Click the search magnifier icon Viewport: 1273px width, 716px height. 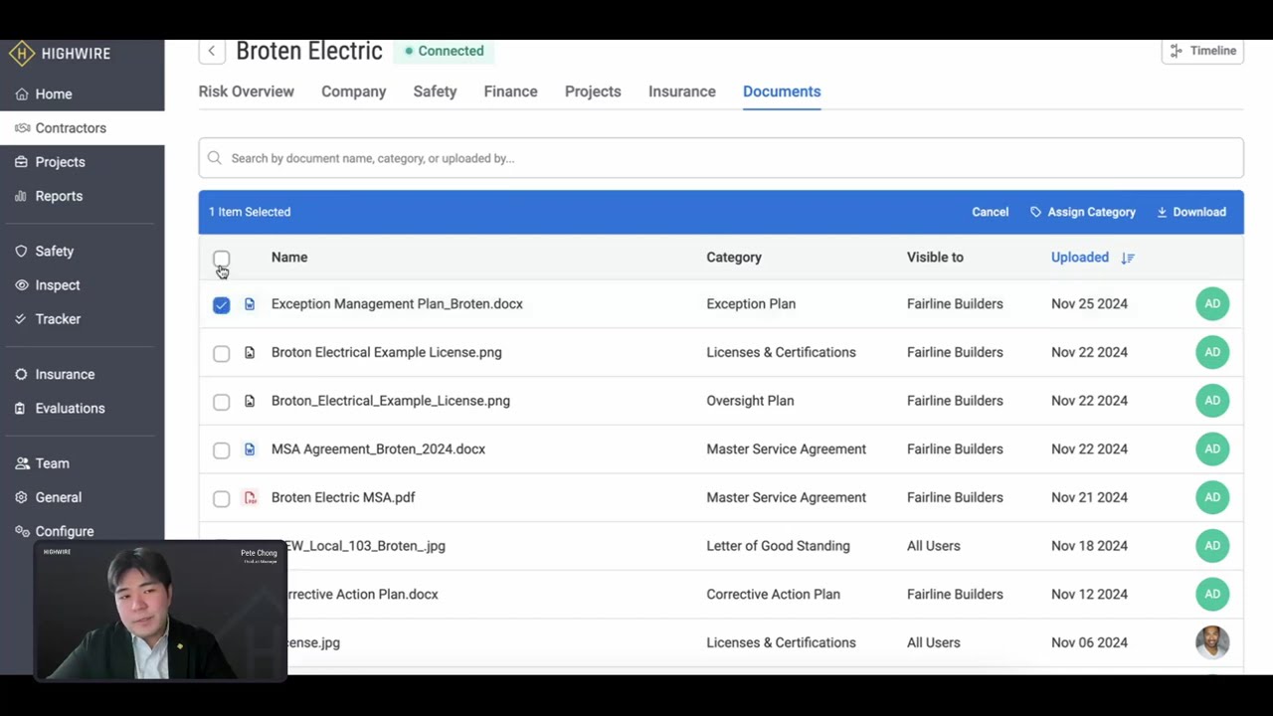tap(215, 158)
